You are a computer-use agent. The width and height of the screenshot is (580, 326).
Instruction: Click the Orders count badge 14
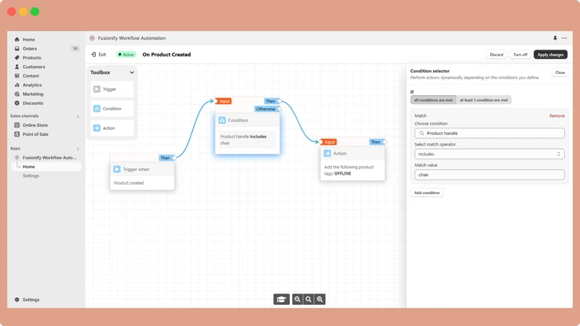(x=75, y=49)
